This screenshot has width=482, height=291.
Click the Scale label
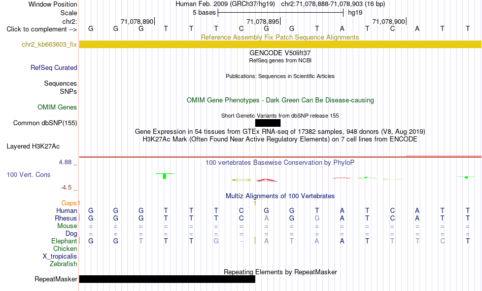pos(68,13)
